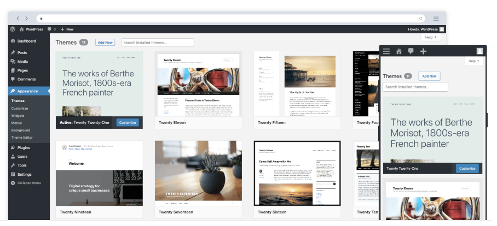Click the New label in admin bar
The image size is (497, 226).
(x=70, y=29)
